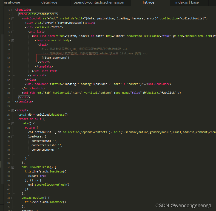Click line number 20 in the gutter
Viewport: 216px width, 211px height.
tap(8, 93)
